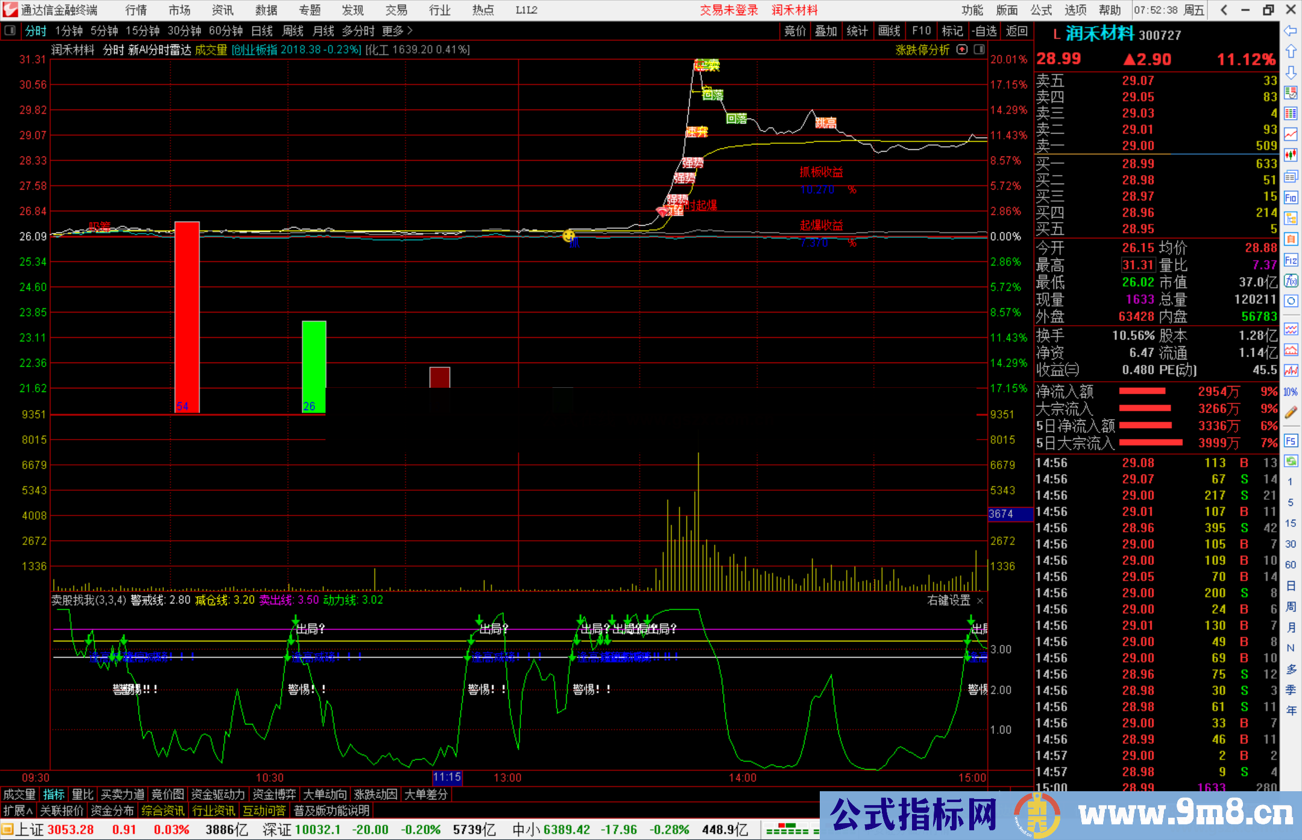Click the back arrow icon in right sidebar
1302x840 pixels.
1291,31
